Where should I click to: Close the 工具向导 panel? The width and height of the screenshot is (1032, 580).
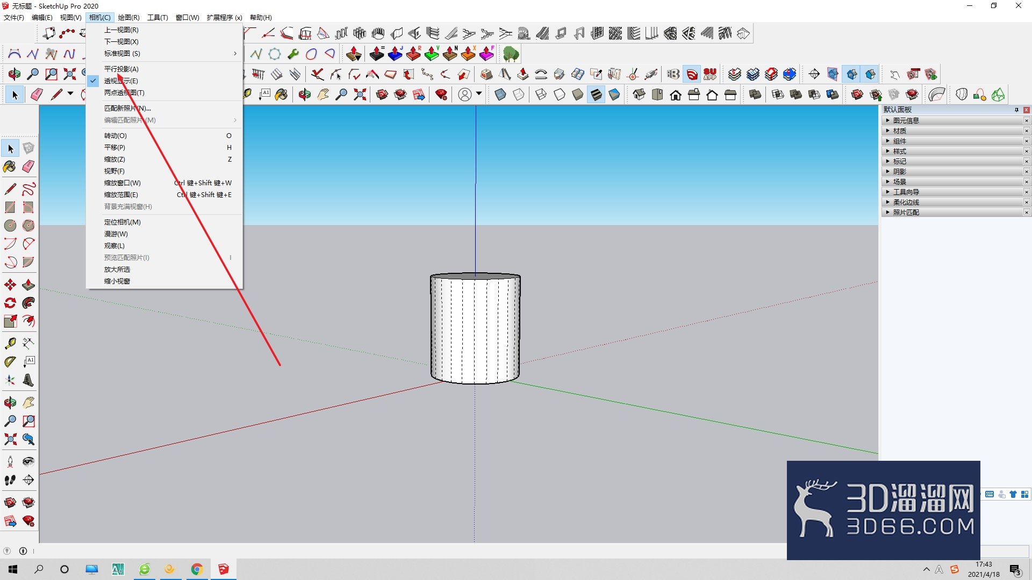(x=1027, y=192)
